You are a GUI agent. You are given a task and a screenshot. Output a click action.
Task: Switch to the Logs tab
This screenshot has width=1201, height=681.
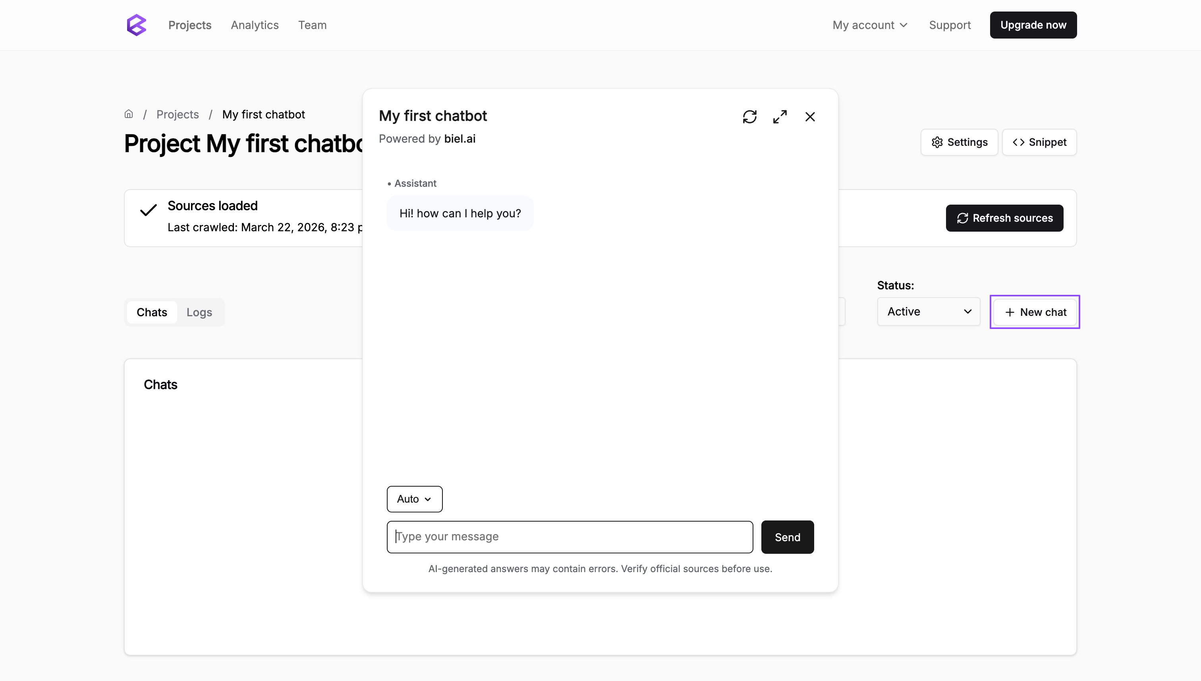point(199,312)
